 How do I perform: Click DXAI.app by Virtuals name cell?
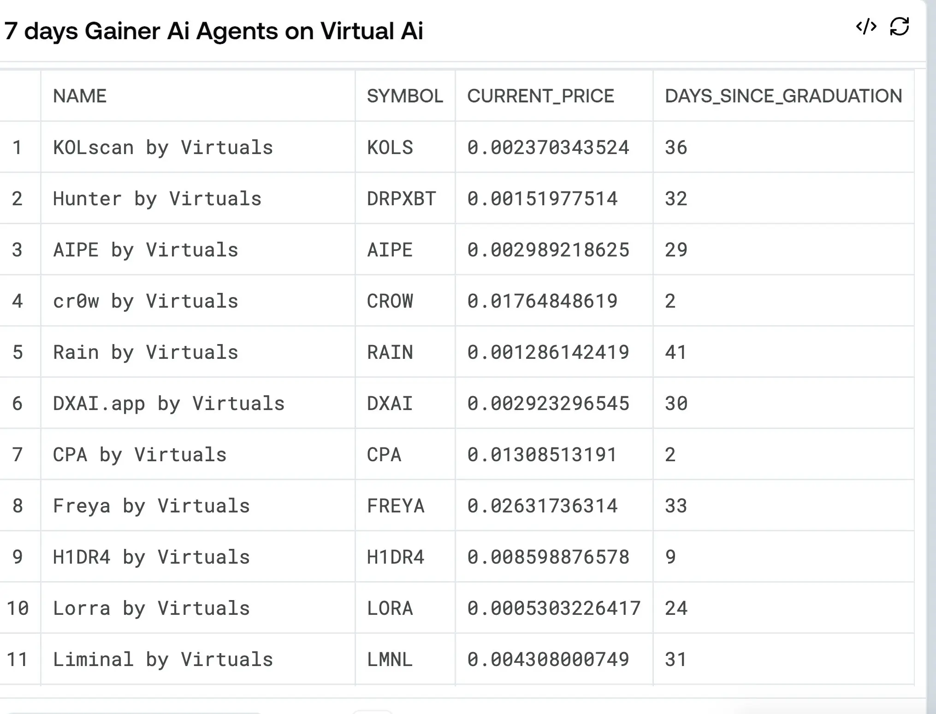click(169, 404)
